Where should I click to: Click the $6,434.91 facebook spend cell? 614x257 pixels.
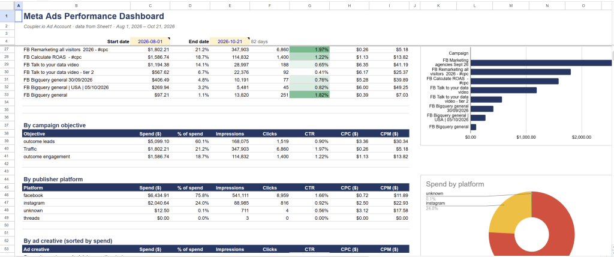point(150,195)
